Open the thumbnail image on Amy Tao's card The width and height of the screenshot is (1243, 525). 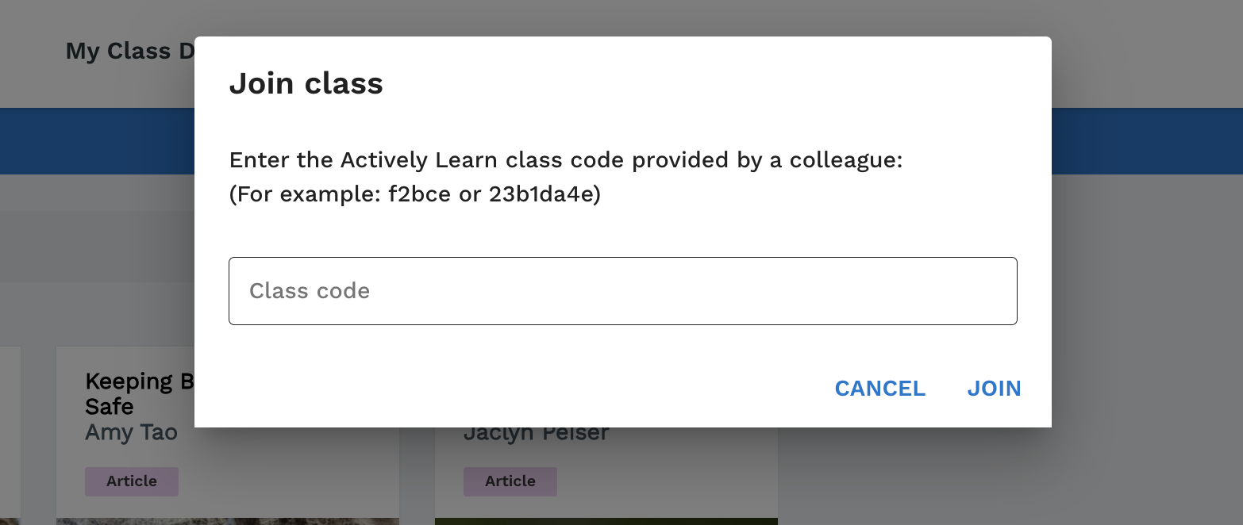pyautogui.click(x=228, y=521)
